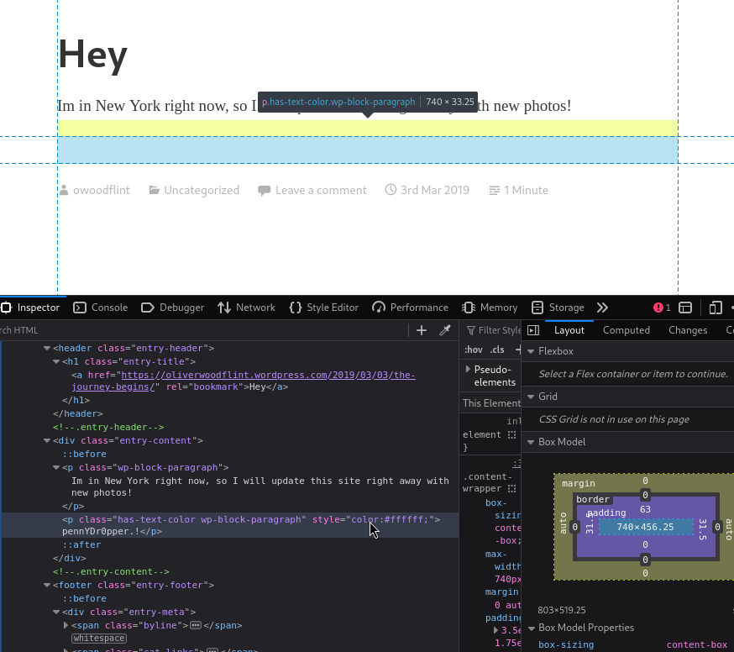This screenshot has height=652, width=734.
Task: Click the whitespace badge in markup
Action: click(x=99, y=638)
